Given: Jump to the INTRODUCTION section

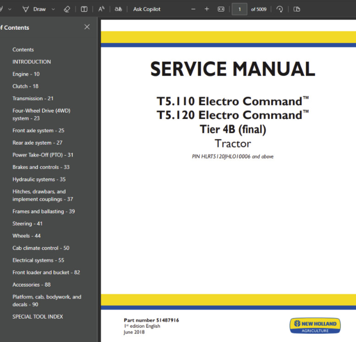Looking at the screenshot, I should point(32,62).
